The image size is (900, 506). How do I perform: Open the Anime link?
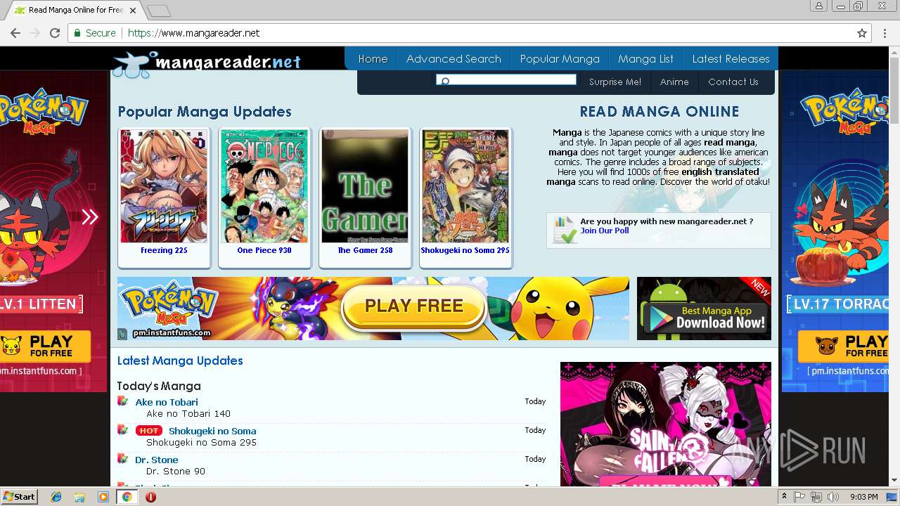pyautogui.click(x=674, y=82)
